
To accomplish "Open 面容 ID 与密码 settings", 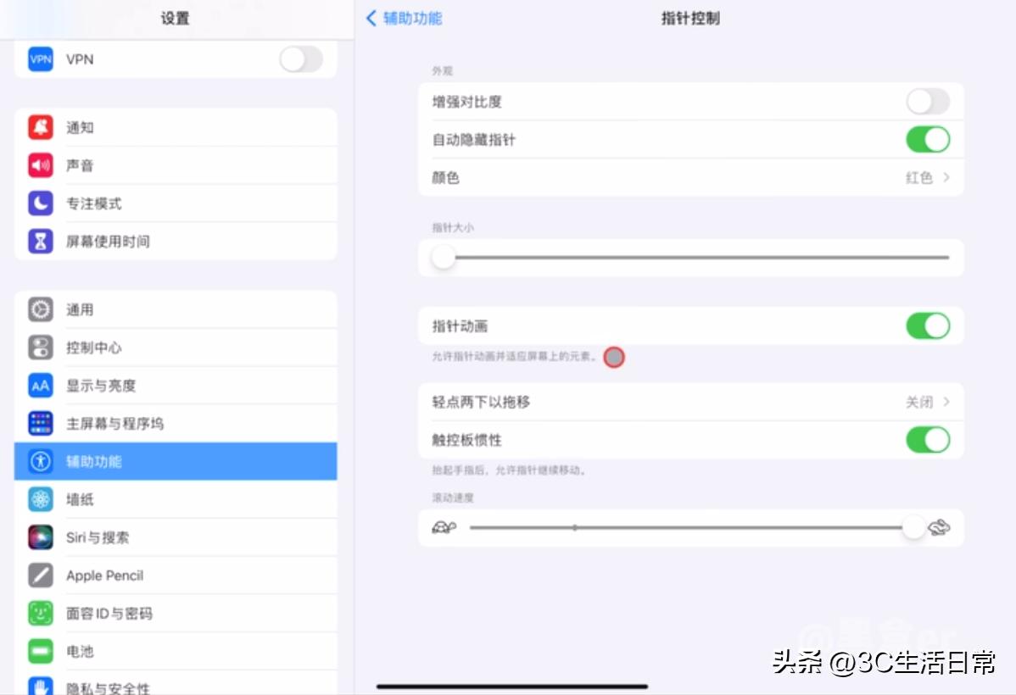I will [x=111, y=613].
